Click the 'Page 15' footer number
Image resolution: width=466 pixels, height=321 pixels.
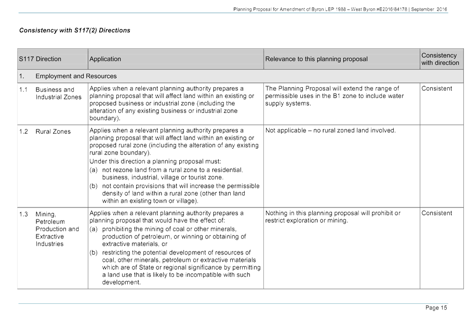(436, 308)
